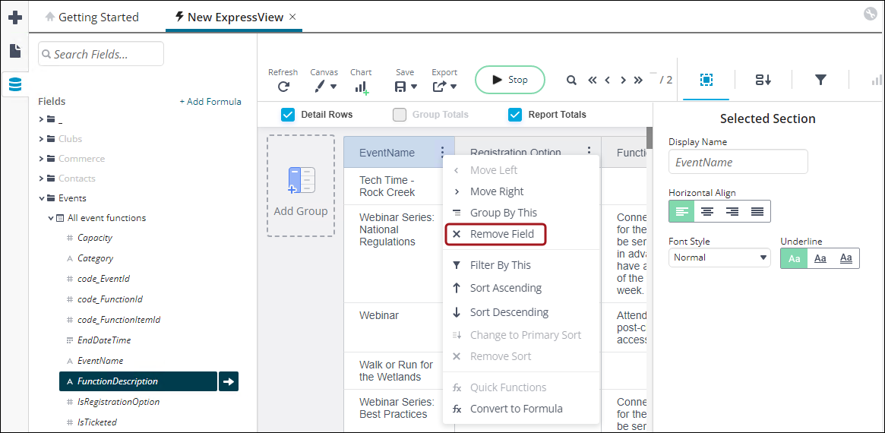Open EventName column three-dot menu
The image size is (885, 433).
tap(442, 152)
